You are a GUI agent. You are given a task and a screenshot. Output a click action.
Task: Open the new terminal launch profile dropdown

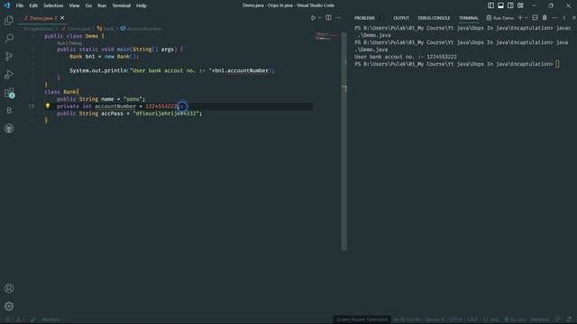[x=527, y=18]
